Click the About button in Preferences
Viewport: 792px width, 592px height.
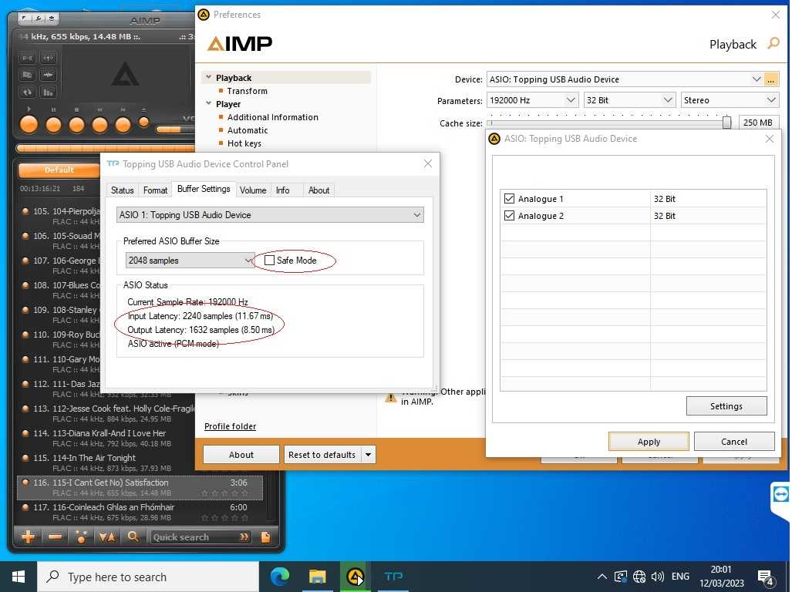[x=241, y=455]
